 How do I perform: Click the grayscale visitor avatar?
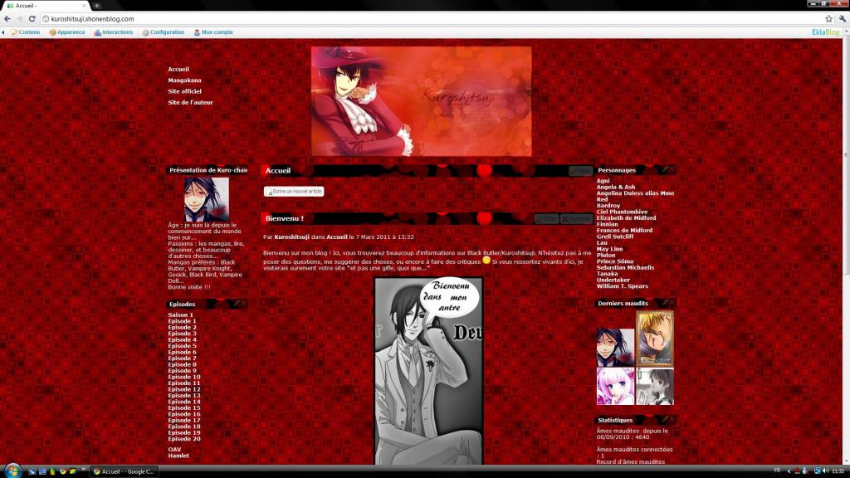pyautogui.click(x=655, y=387)
